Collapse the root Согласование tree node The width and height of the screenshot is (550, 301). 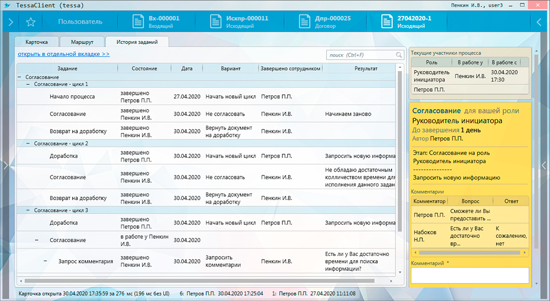point(20,77)
